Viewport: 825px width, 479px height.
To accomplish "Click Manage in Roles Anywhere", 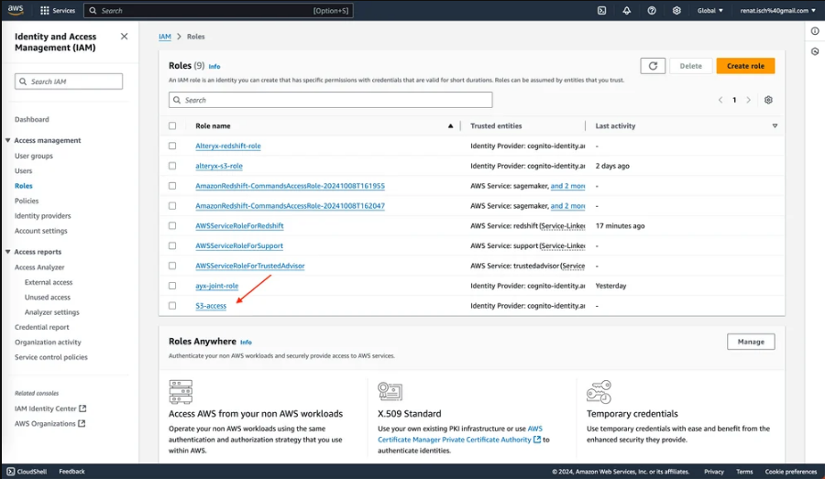I will [x=751, y=342].
